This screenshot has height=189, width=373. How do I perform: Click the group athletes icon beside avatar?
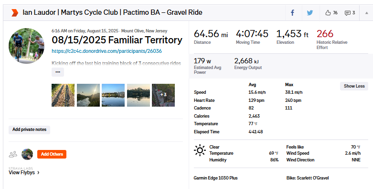(x=13, y=154)
